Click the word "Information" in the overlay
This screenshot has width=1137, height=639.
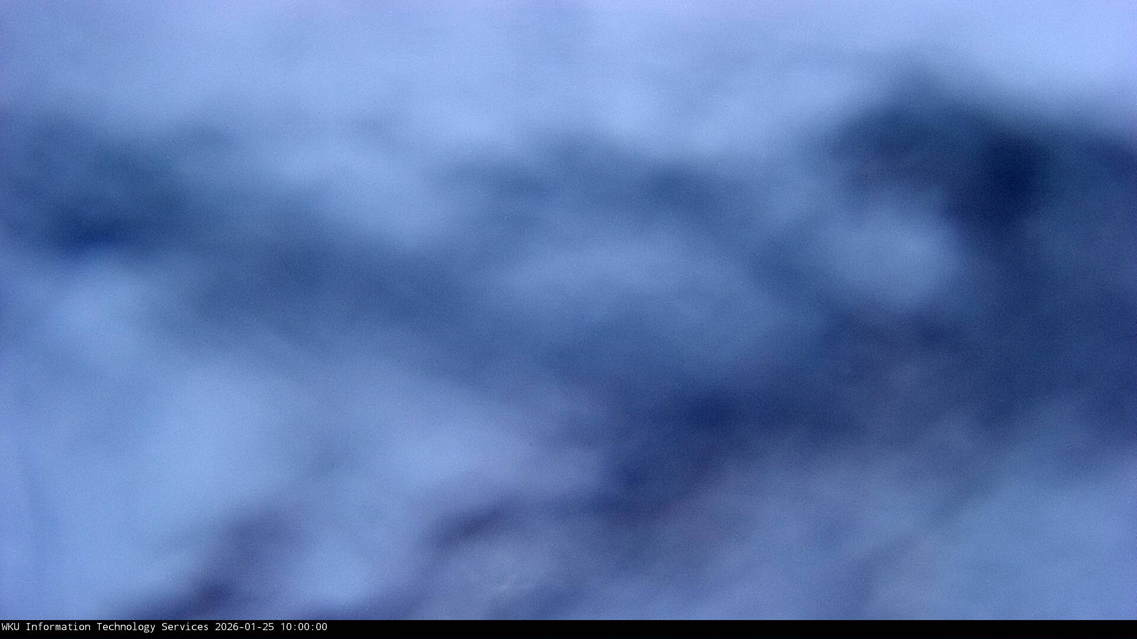tap(57, 627)
